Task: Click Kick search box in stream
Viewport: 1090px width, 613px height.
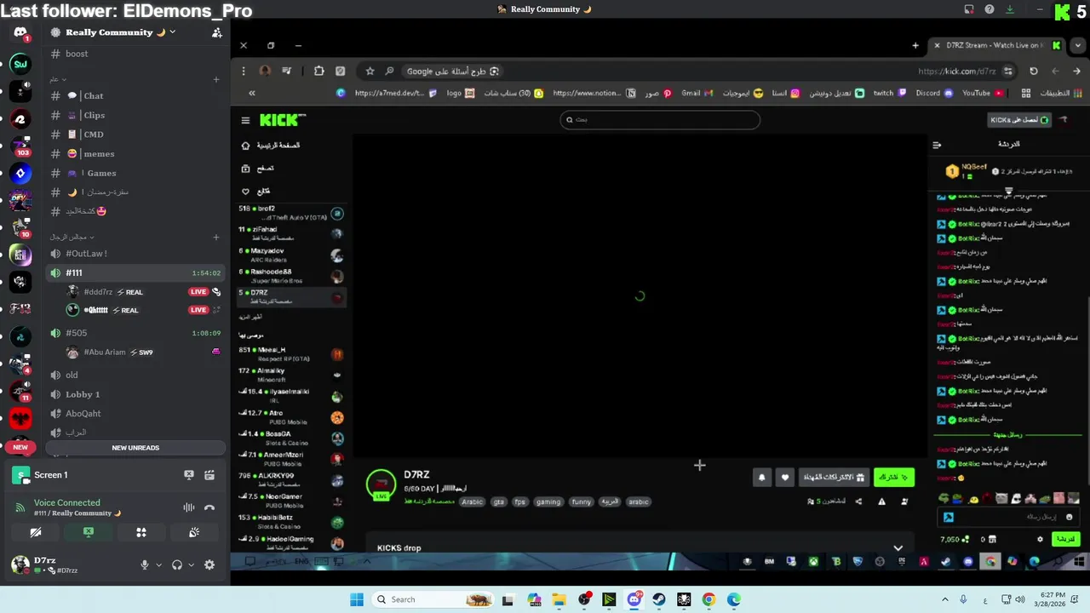Action: pyautogui.click(x=660, y=120)
